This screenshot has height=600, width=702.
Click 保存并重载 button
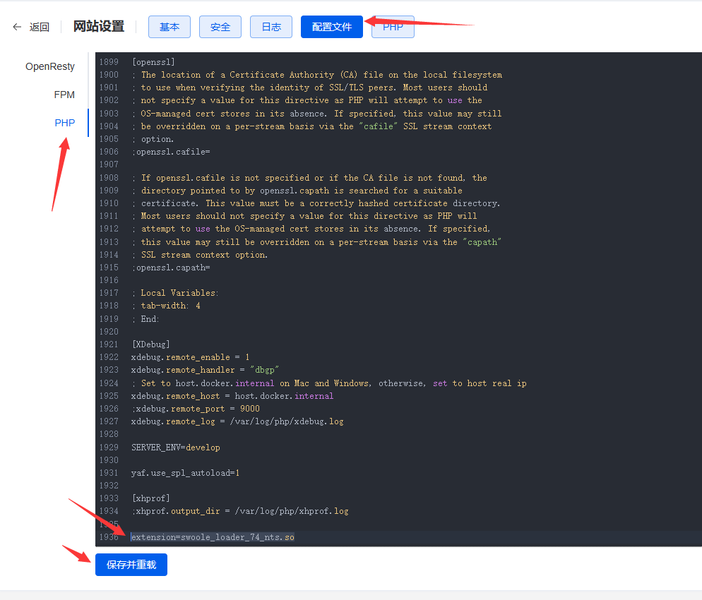pos(131,565)
